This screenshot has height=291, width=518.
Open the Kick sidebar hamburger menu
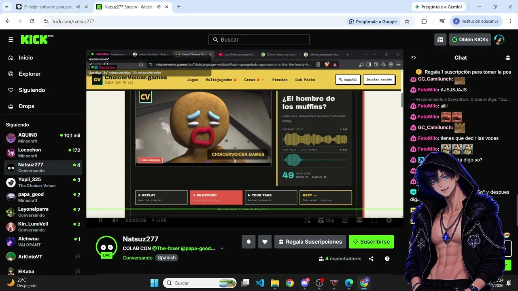(11, 40)
